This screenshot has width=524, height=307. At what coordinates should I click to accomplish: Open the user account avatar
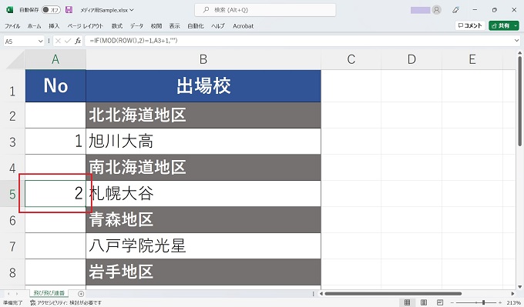(436, 10)
